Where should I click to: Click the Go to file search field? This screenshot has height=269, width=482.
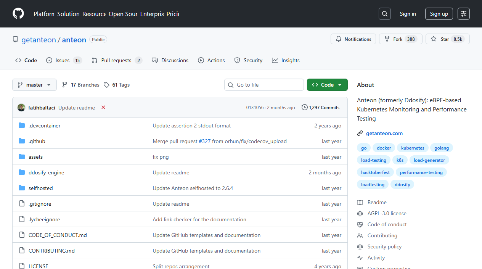(264, 84)
